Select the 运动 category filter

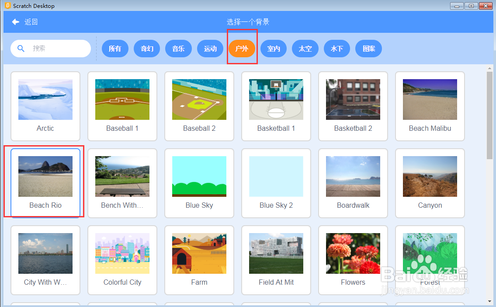click(210, 49)
